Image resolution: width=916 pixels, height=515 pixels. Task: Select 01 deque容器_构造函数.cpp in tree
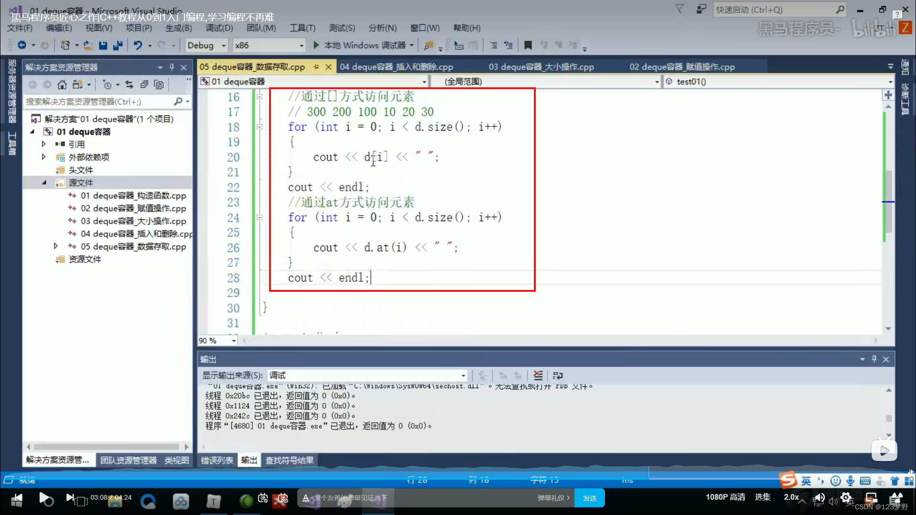[133, 196]
